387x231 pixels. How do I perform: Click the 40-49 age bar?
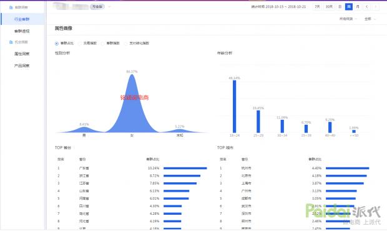330,127
